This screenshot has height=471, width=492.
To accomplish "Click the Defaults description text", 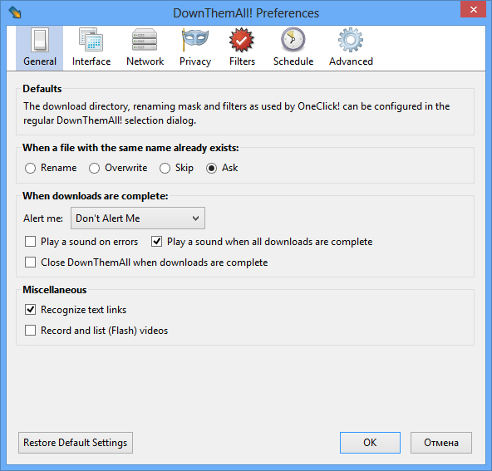I will [236, 113].
